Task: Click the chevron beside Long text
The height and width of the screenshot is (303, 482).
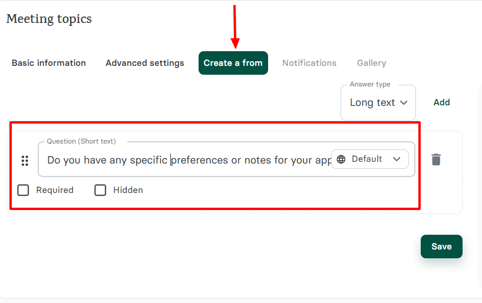Action: tap(404, 102)
